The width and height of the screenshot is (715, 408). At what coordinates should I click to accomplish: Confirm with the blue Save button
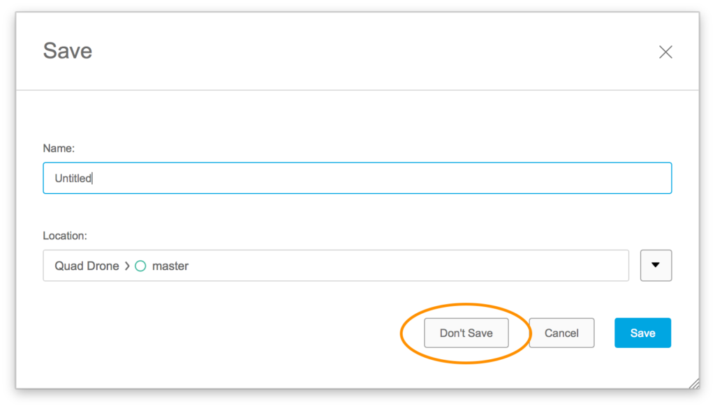pos(642,333)
